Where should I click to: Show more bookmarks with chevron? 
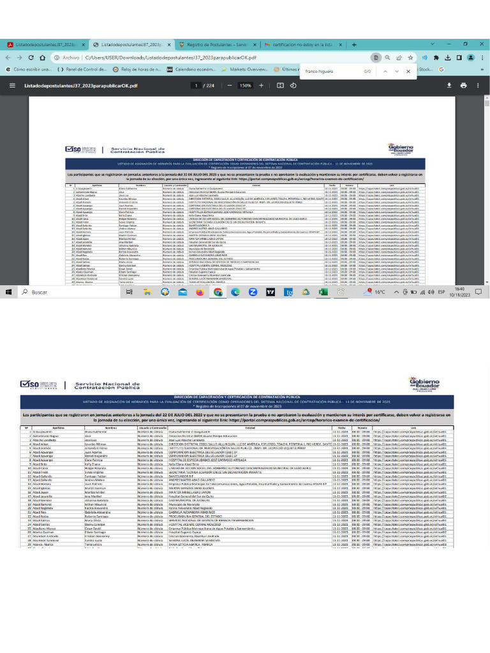pos(482,70)
